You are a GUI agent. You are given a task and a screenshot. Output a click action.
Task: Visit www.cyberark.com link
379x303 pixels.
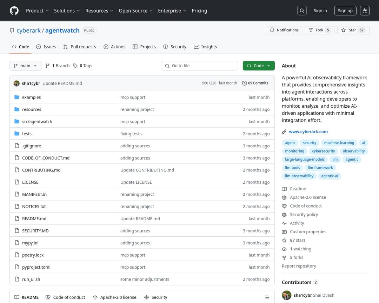pyautogui.click(x=308, y=132)
